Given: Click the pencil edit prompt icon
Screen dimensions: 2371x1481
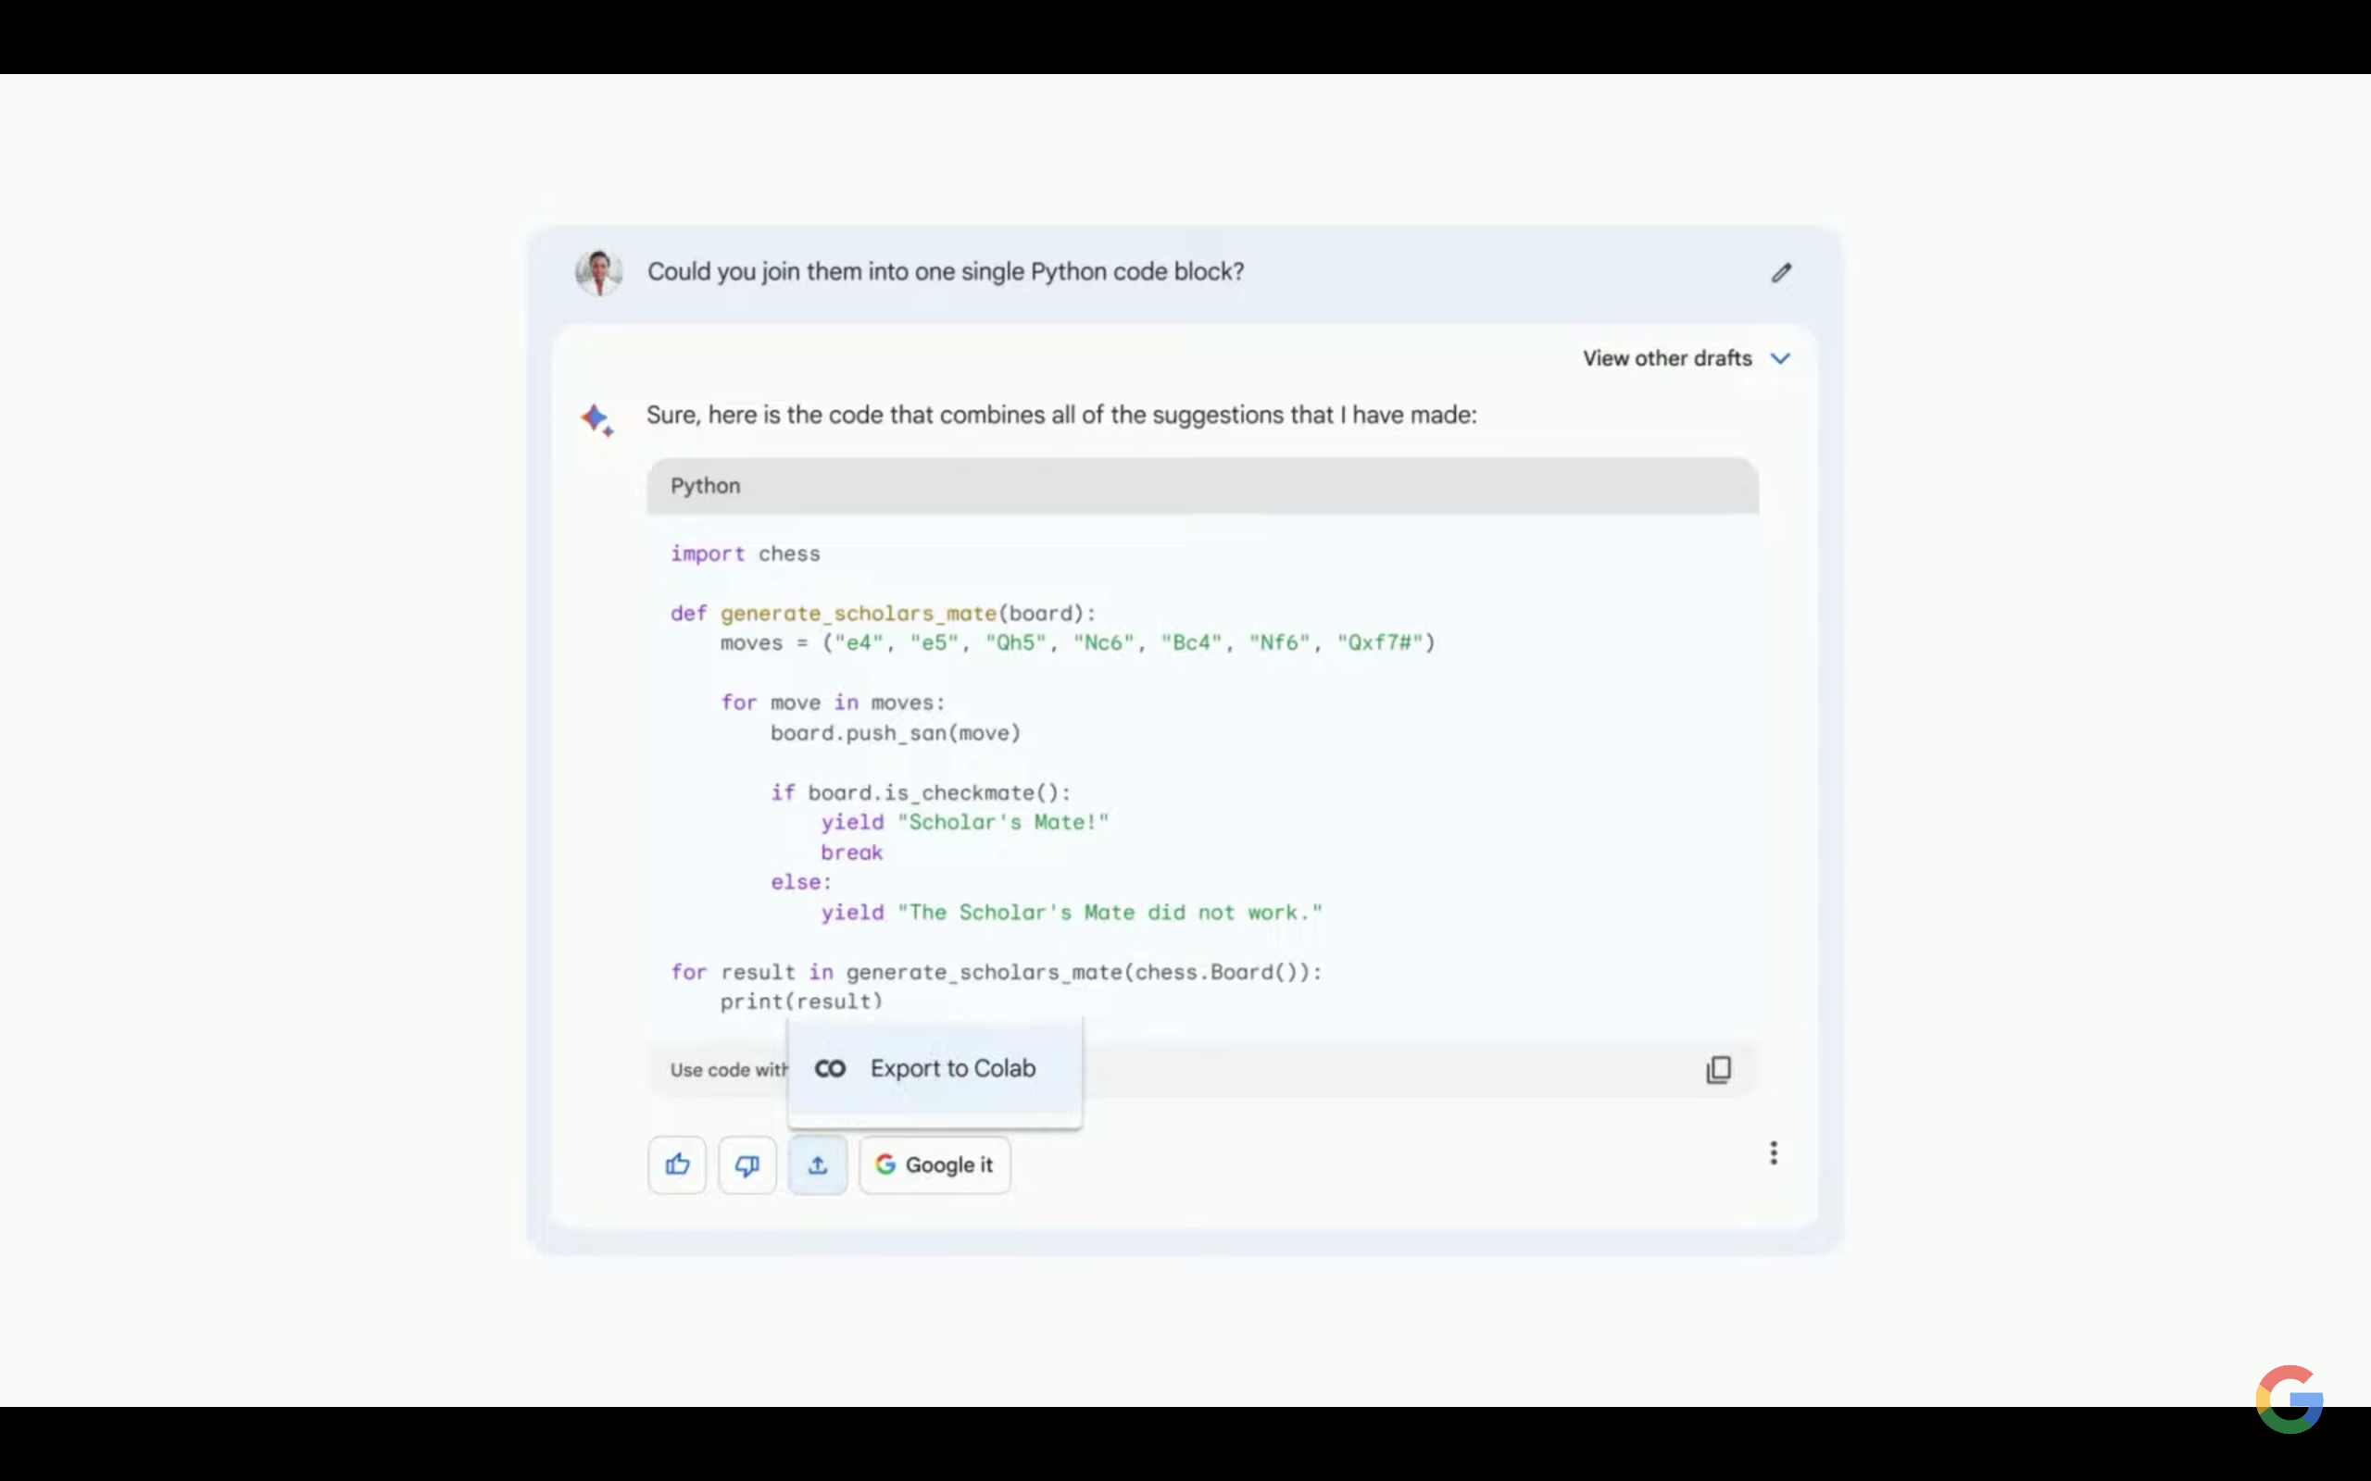Looking at the screenshot, I should (x=1781, y=272).
